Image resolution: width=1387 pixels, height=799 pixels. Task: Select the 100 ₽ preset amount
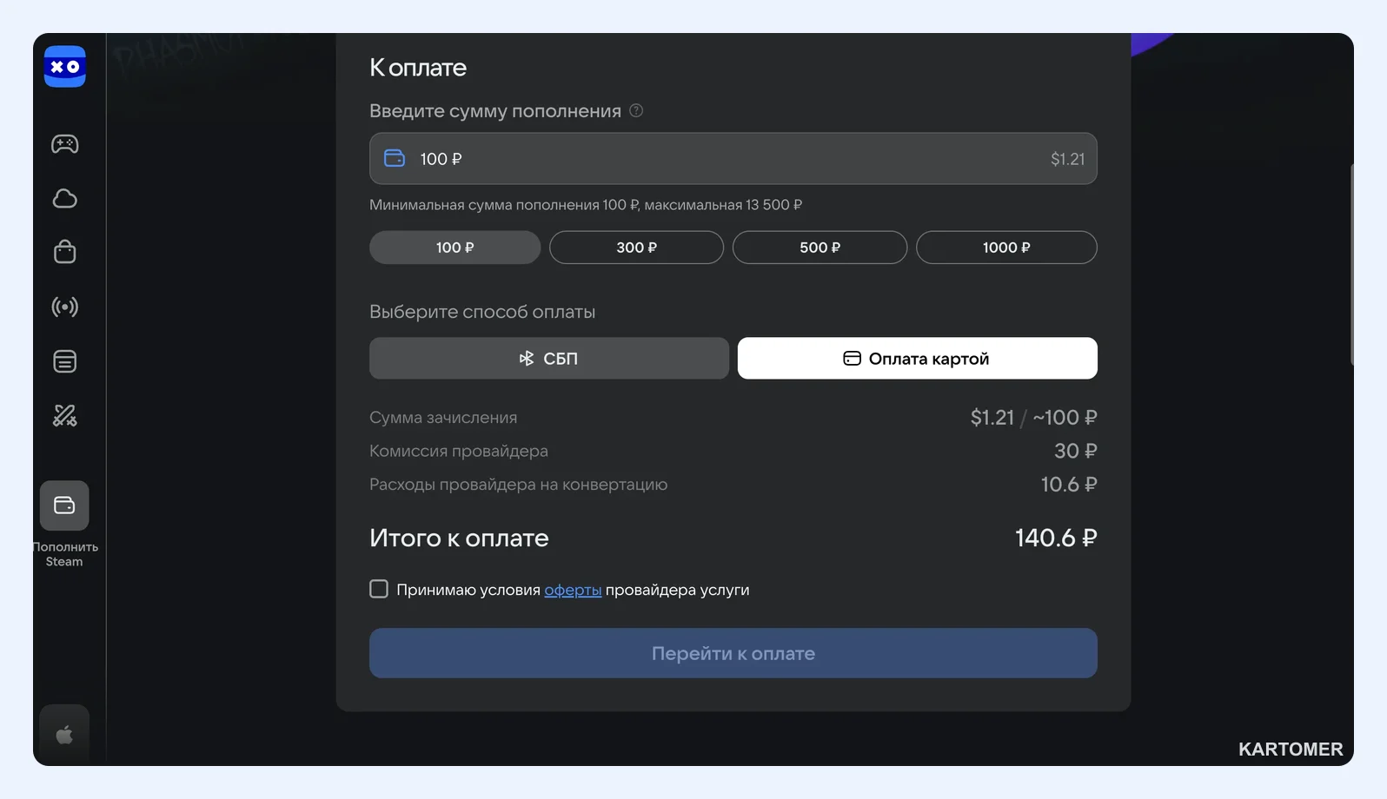pos(455,248)
